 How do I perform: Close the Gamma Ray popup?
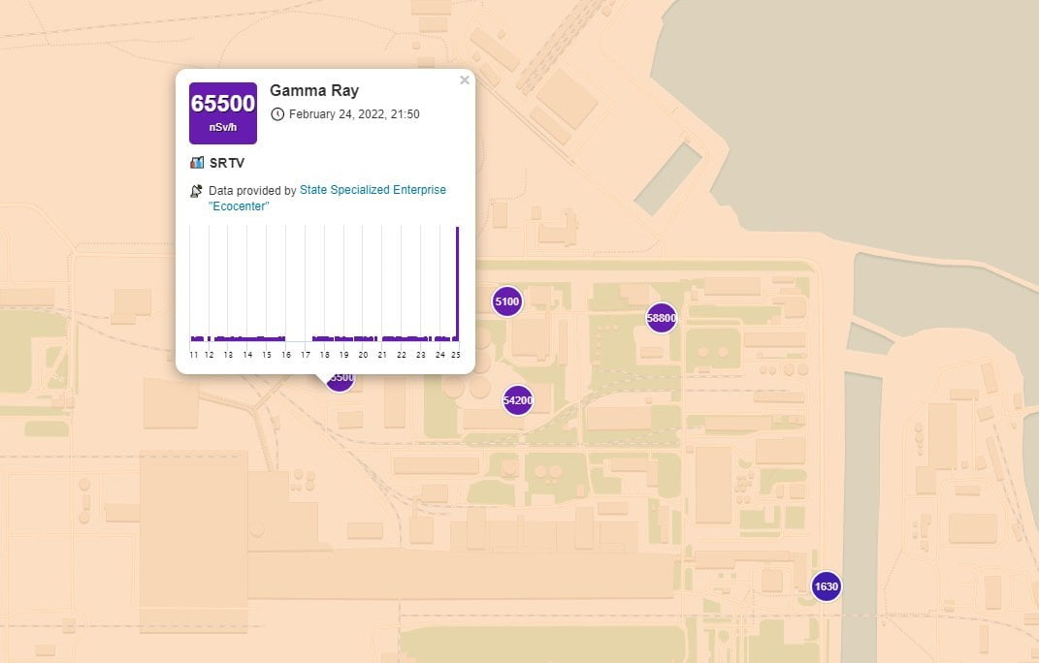pyautogui.click(x=465, y=80)
